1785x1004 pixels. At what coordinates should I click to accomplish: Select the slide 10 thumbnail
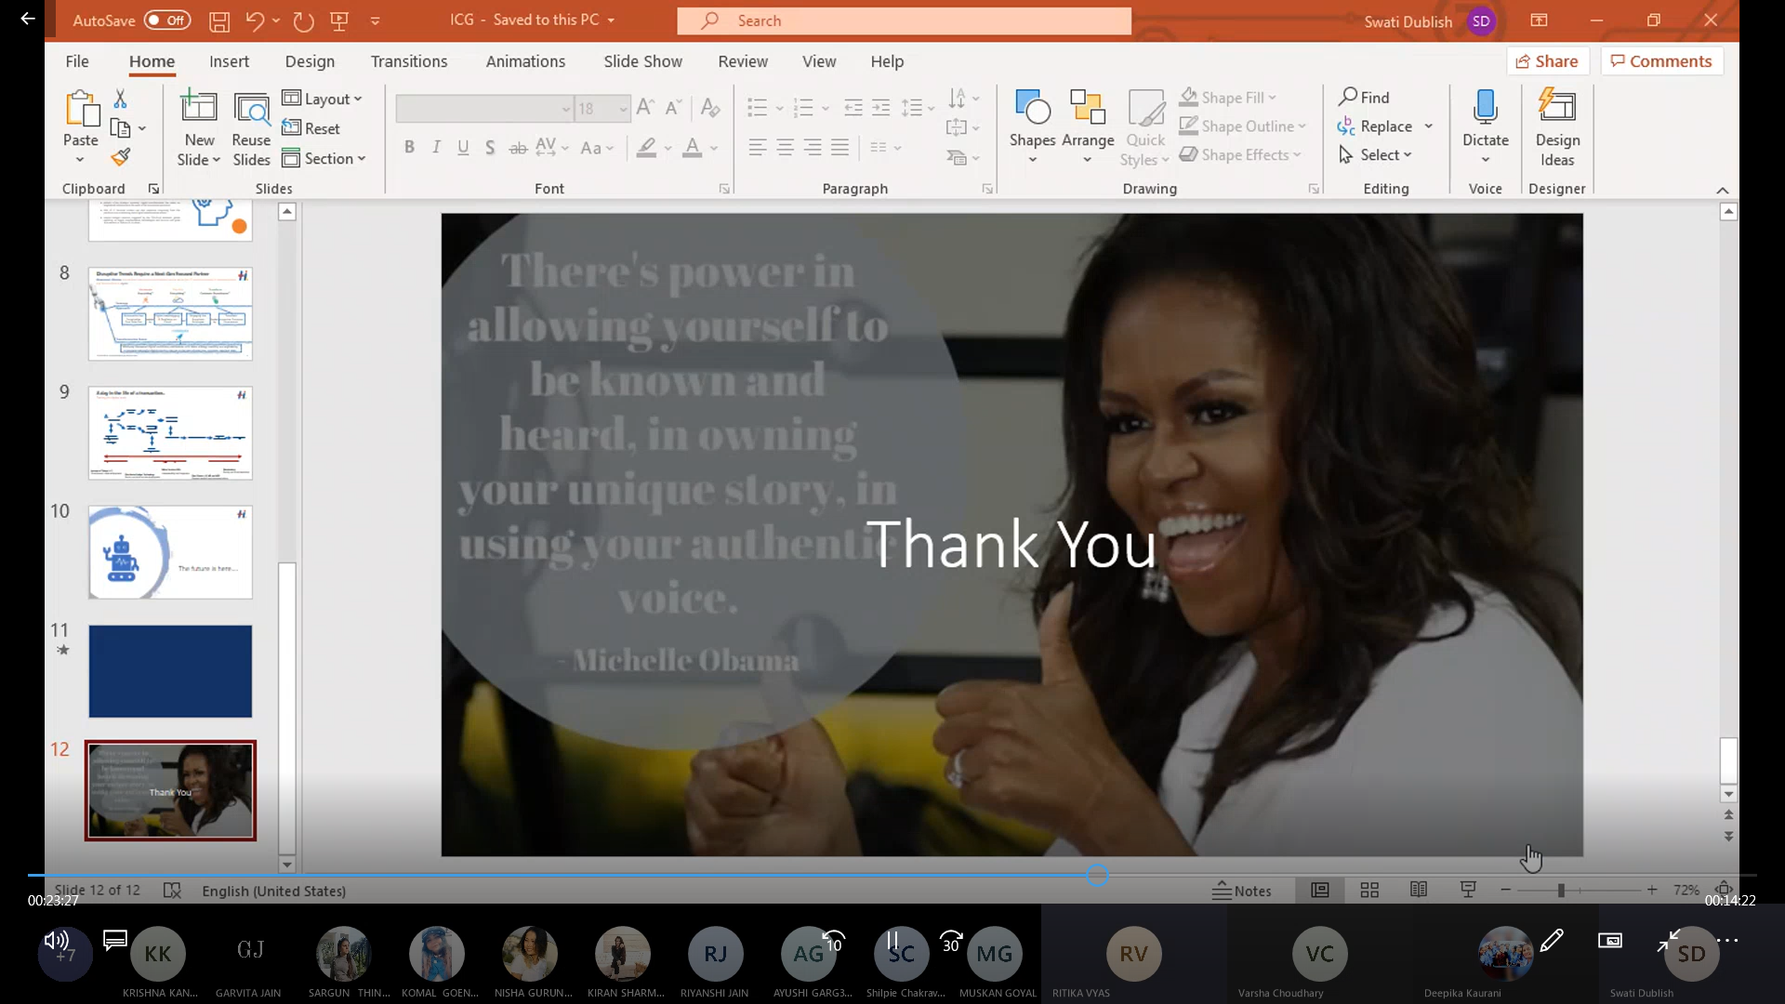170,552
